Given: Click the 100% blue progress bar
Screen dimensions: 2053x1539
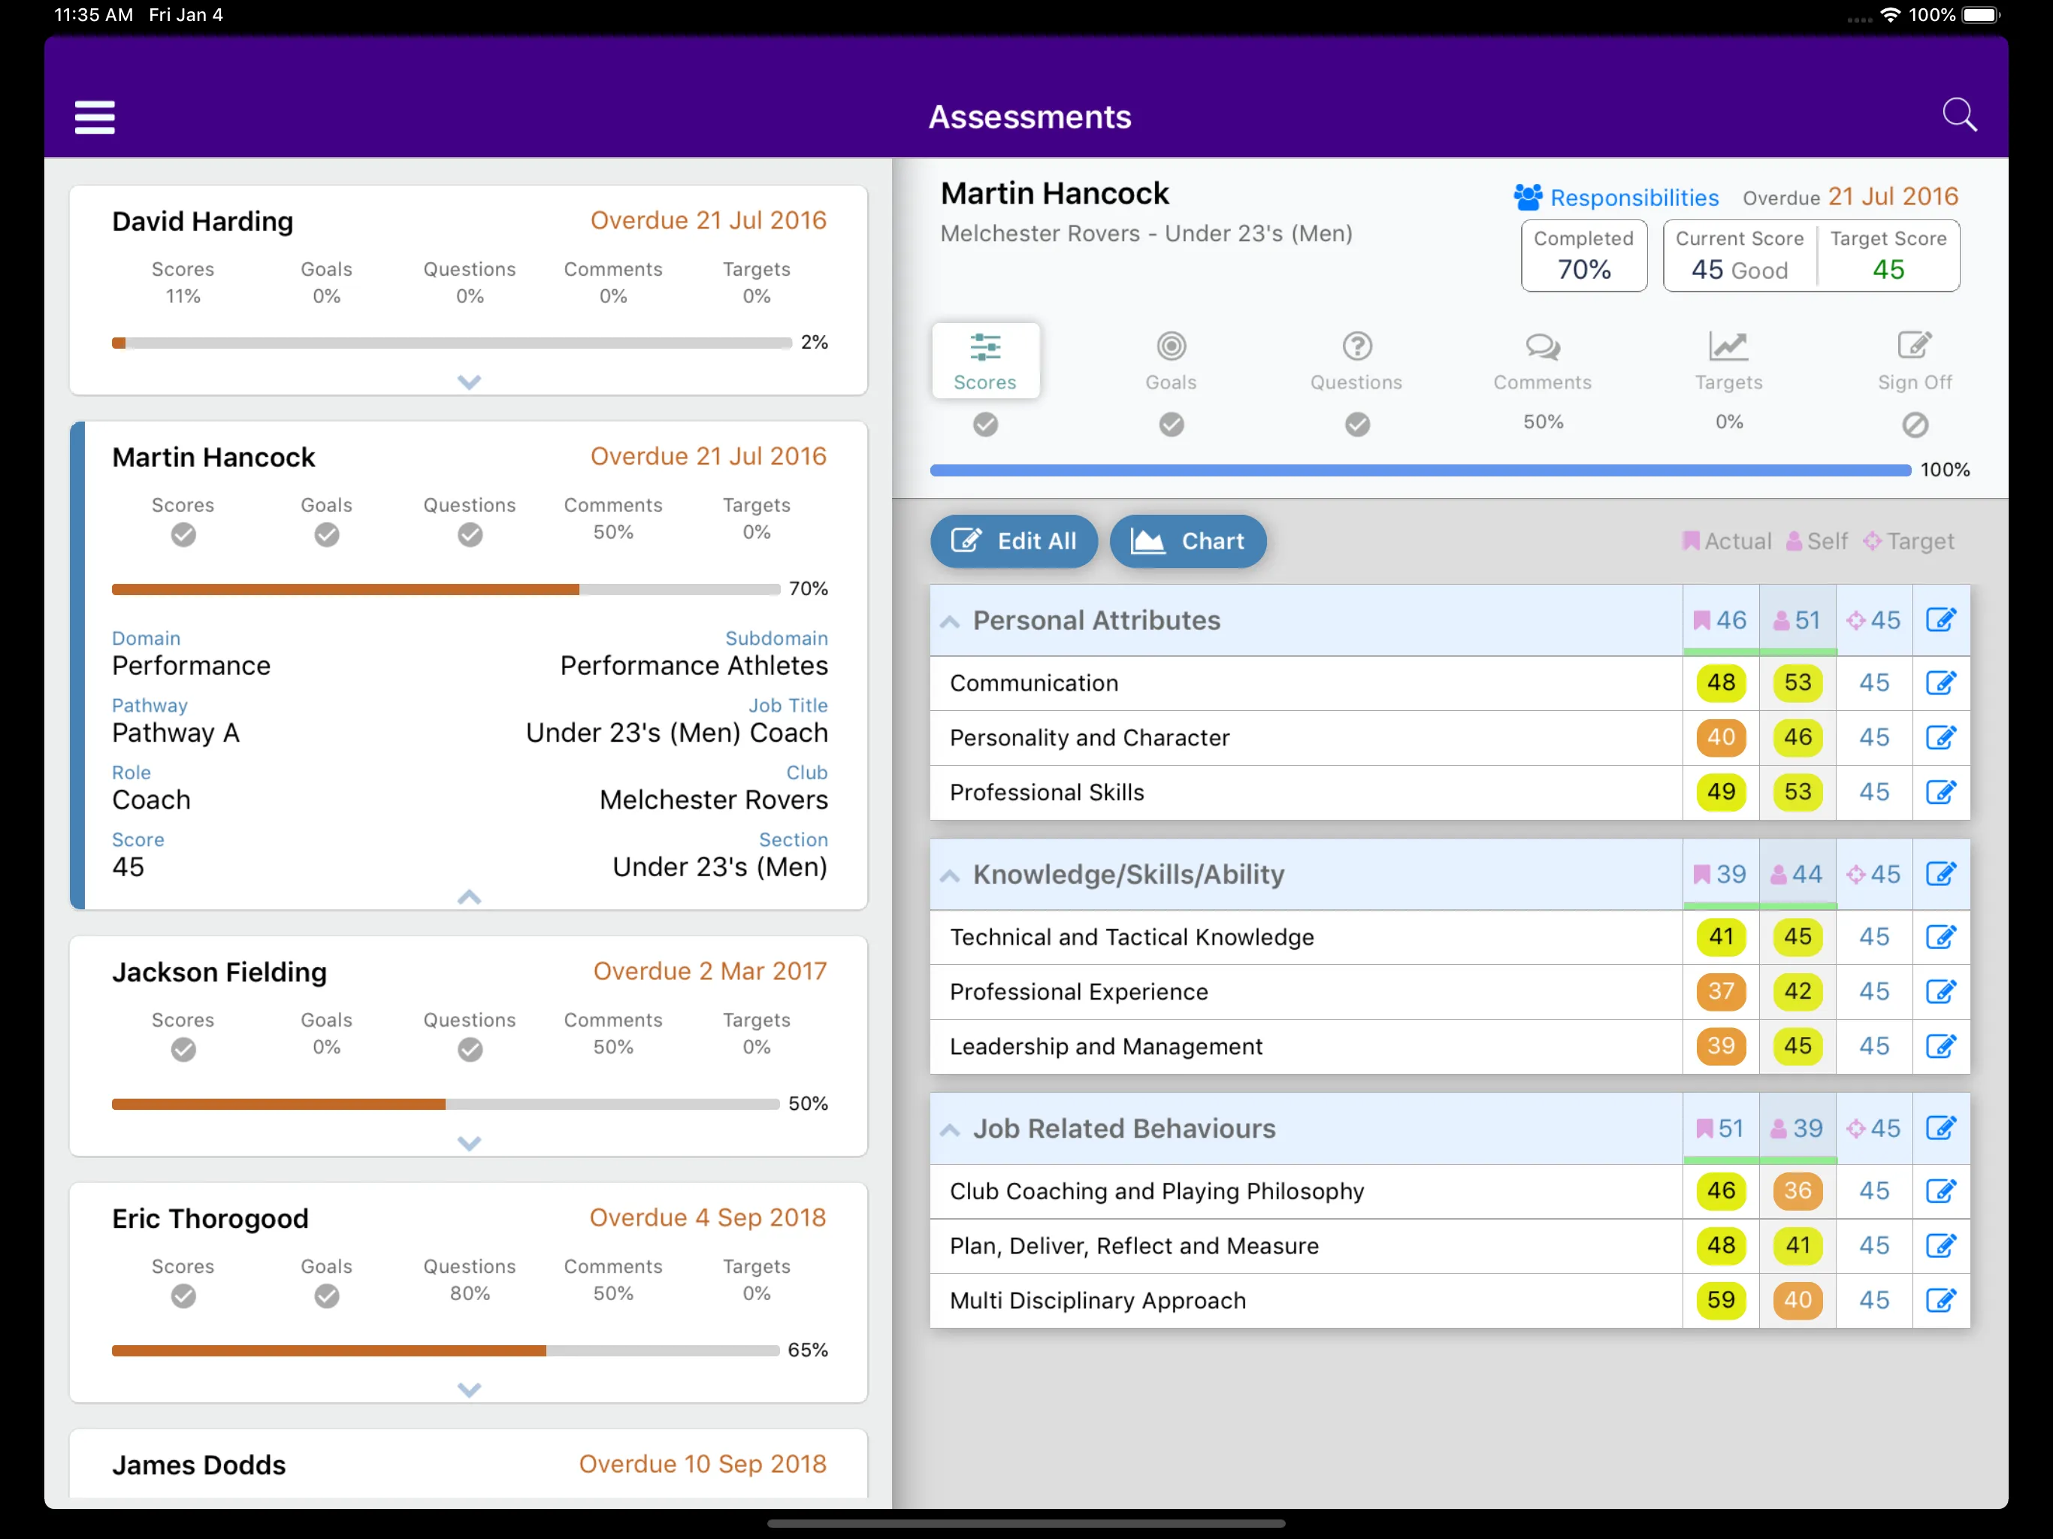Looking at the screenshot, I should coord(1420,470).
